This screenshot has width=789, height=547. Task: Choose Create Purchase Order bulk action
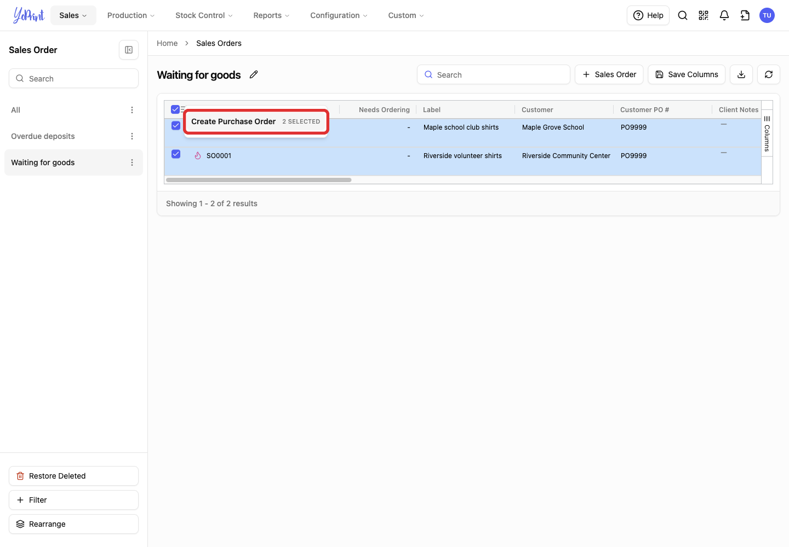pos(256,121)
